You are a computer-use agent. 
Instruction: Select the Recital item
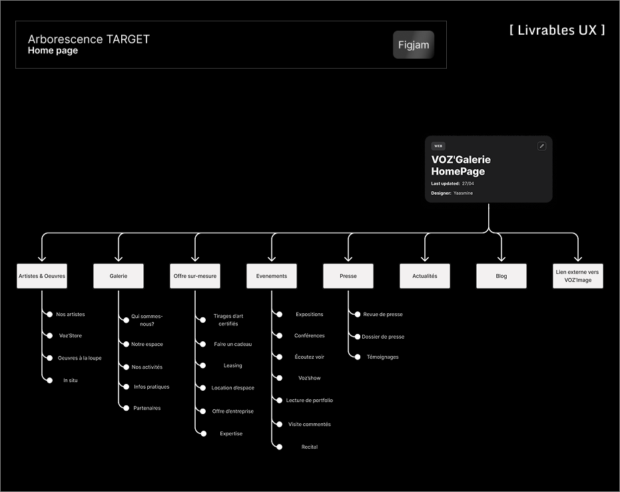(x=310, y=447)
